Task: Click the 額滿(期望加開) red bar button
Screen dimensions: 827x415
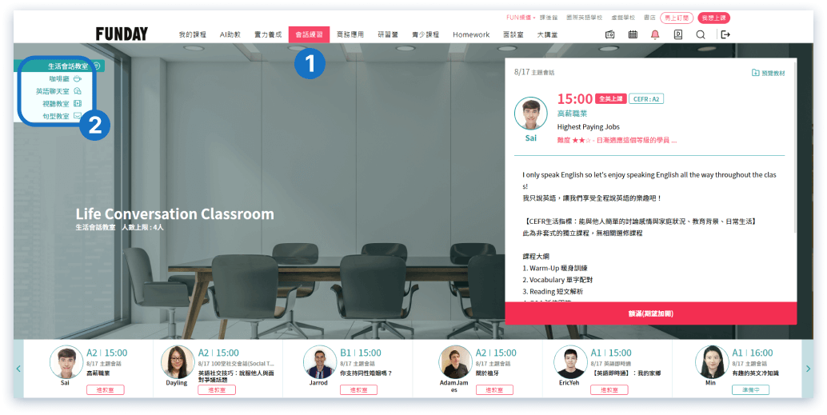Action: (650, 313)
